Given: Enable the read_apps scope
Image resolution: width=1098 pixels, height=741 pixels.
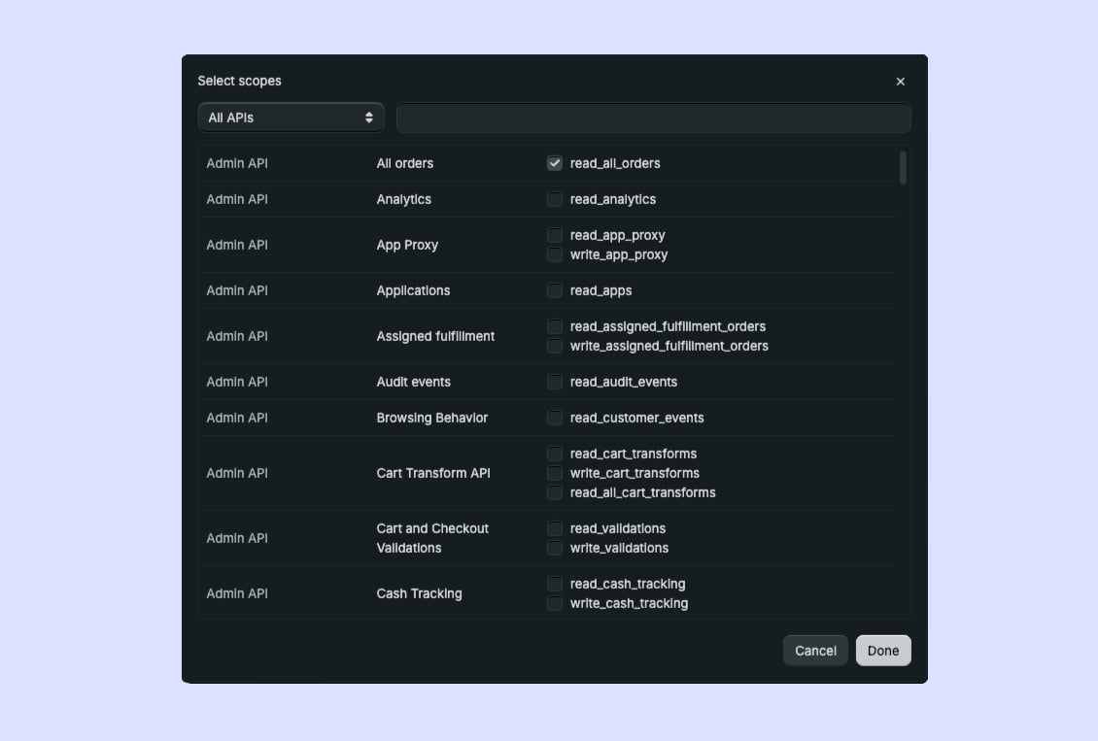Looking at the screenshot, I should pos(555,290).
